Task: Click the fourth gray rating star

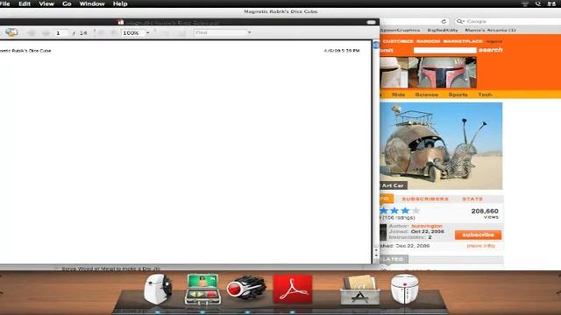Action: [x=415, y=211]
